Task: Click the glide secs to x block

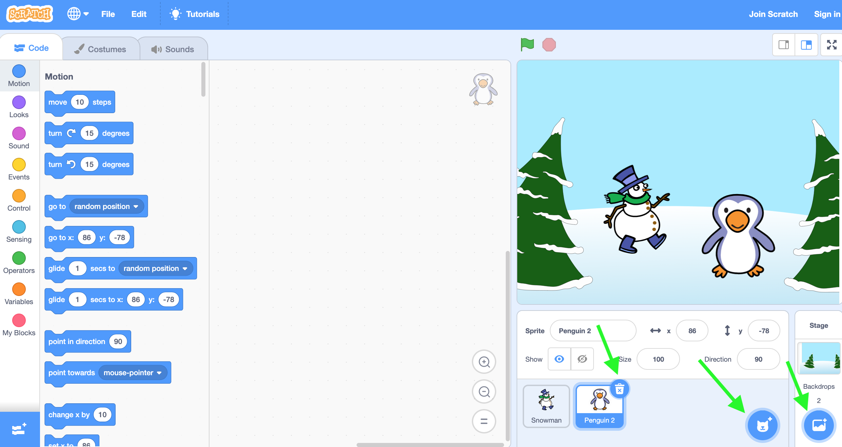Action: coord(114,299)
